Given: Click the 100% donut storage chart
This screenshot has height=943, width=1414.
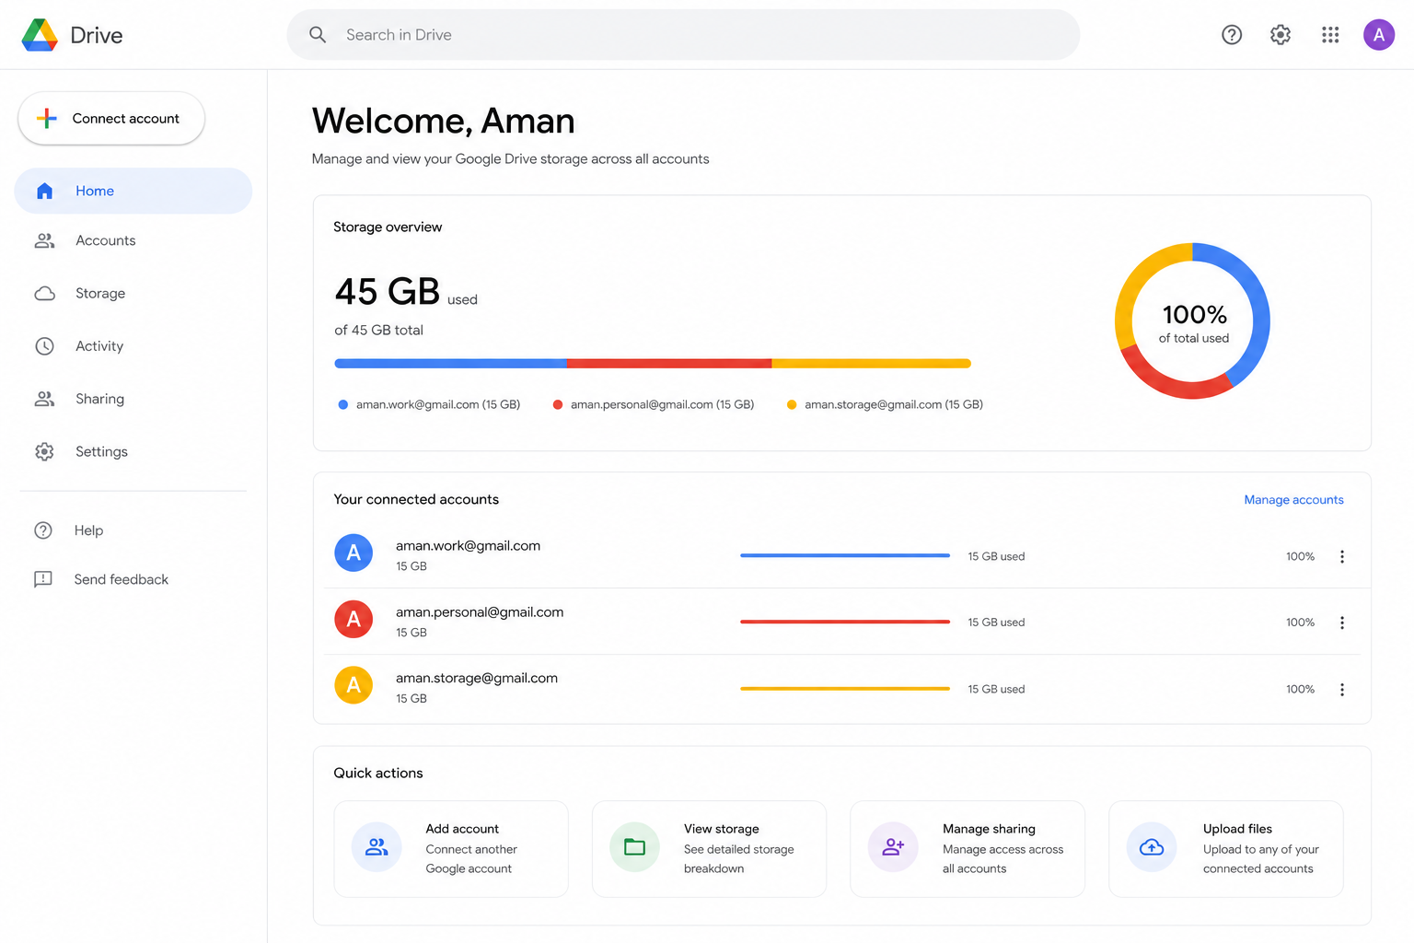Looking at the screenshot, I should [1192, 320].
